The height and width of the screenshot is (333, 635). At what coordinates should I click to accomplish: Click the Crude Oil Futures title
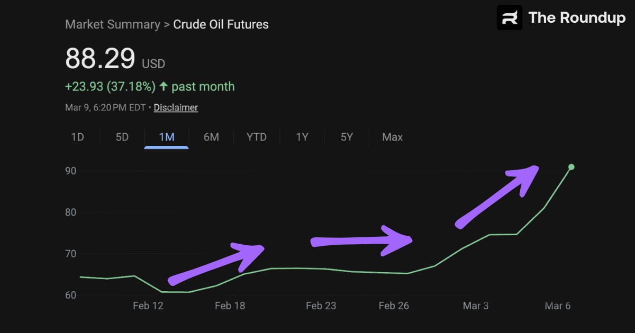(221, 24)
